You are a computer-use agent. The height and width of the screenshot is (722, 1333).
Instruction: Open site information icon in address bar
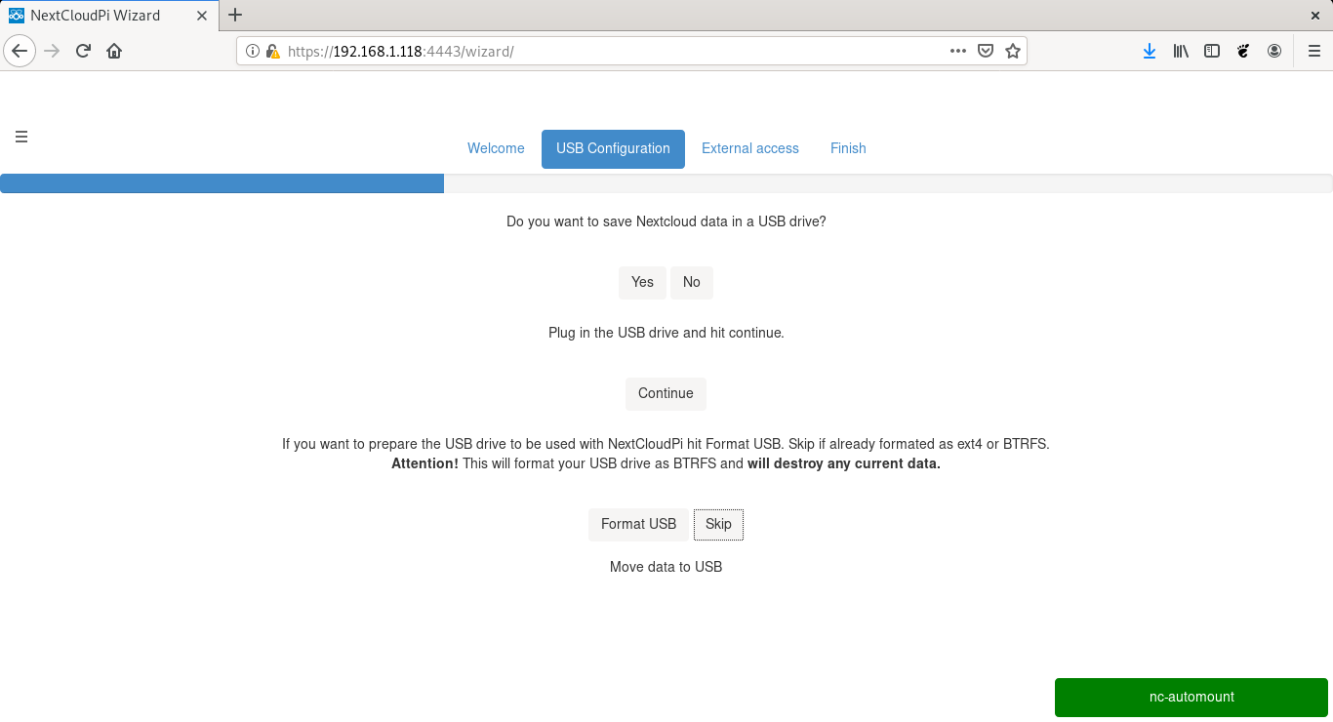(252, 51)
